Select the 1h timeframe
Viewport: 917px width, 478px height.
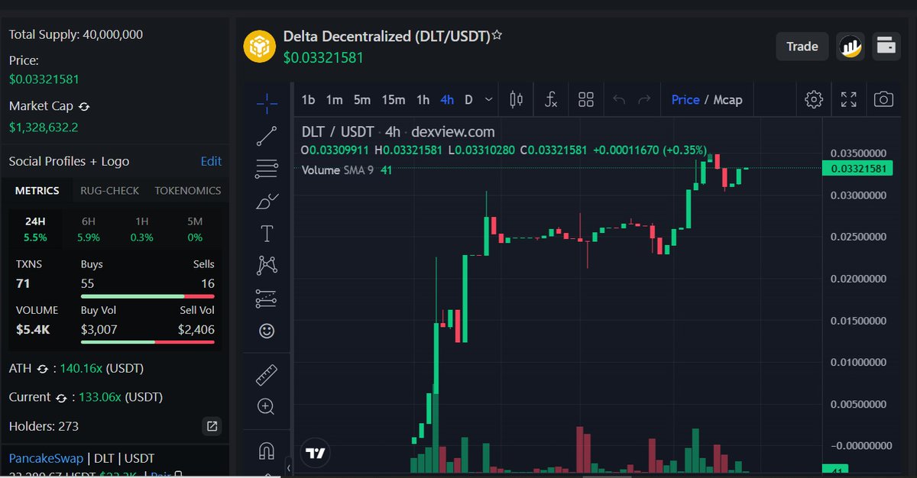[x=423, y=99]
